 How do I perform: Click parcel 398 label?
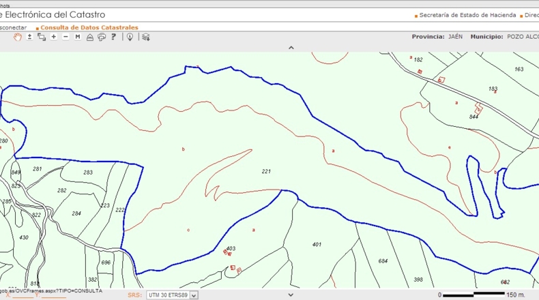[x=418, y=280]
